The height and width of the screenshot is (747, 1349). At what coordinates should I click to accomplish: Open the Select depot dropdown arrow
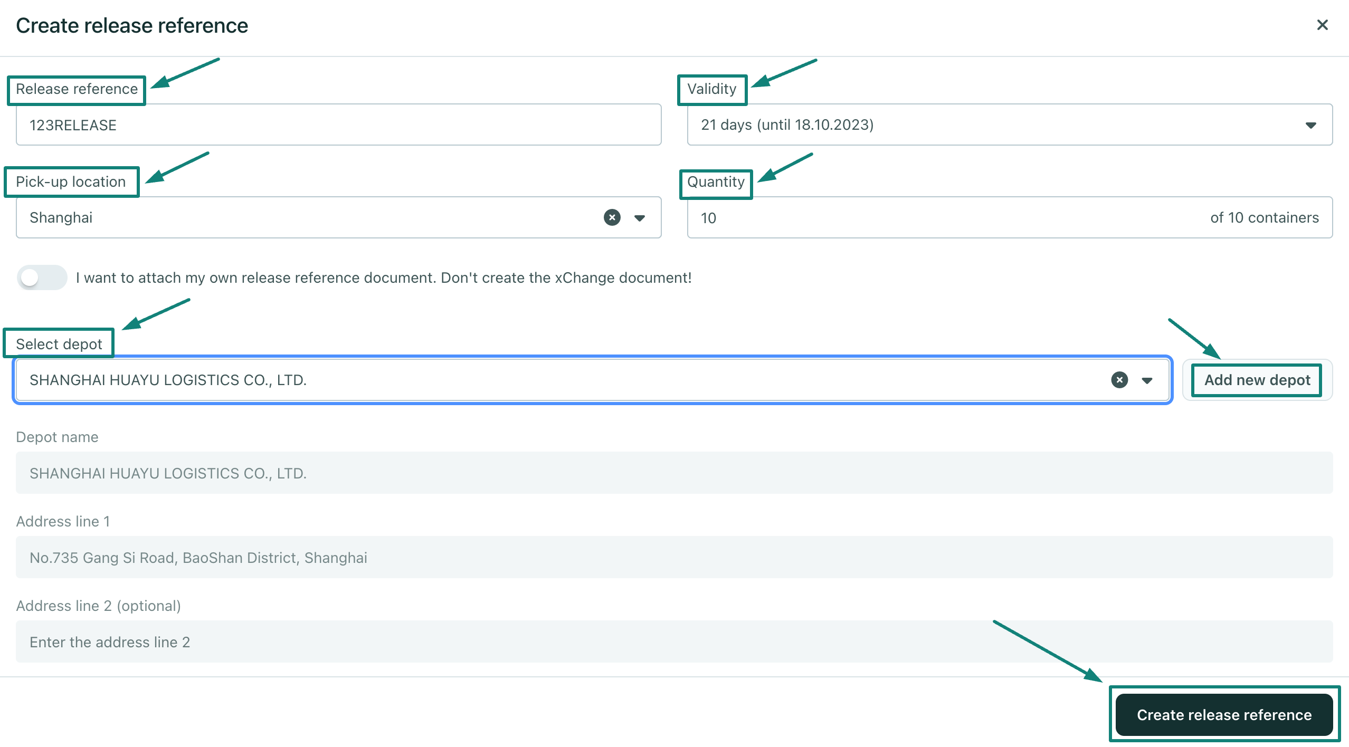tap(1147, 380)
